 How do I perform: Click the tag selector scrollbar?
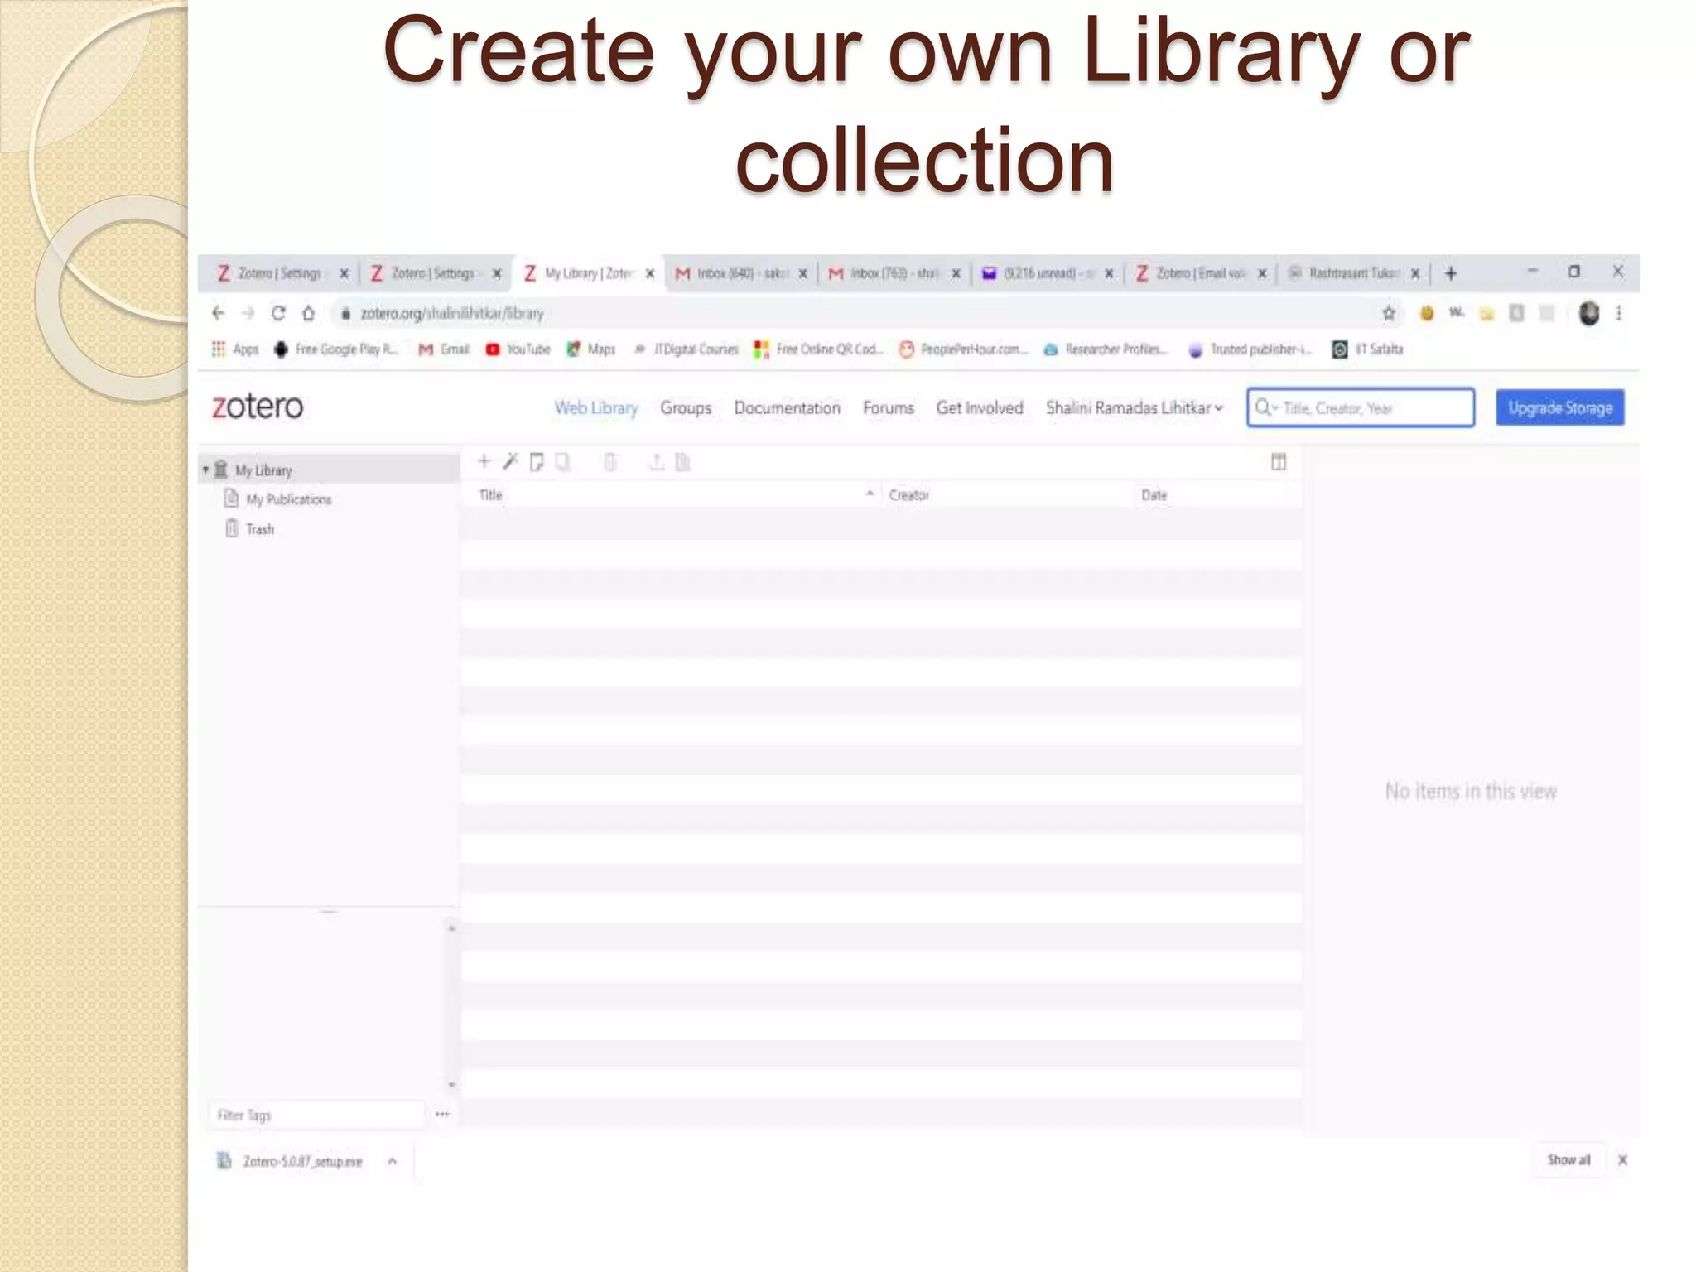[452, 1006]
